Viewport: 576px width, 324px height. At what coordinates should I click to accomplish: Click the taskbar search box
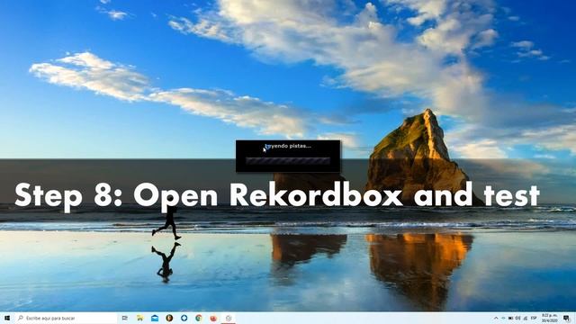click(66, 318)
